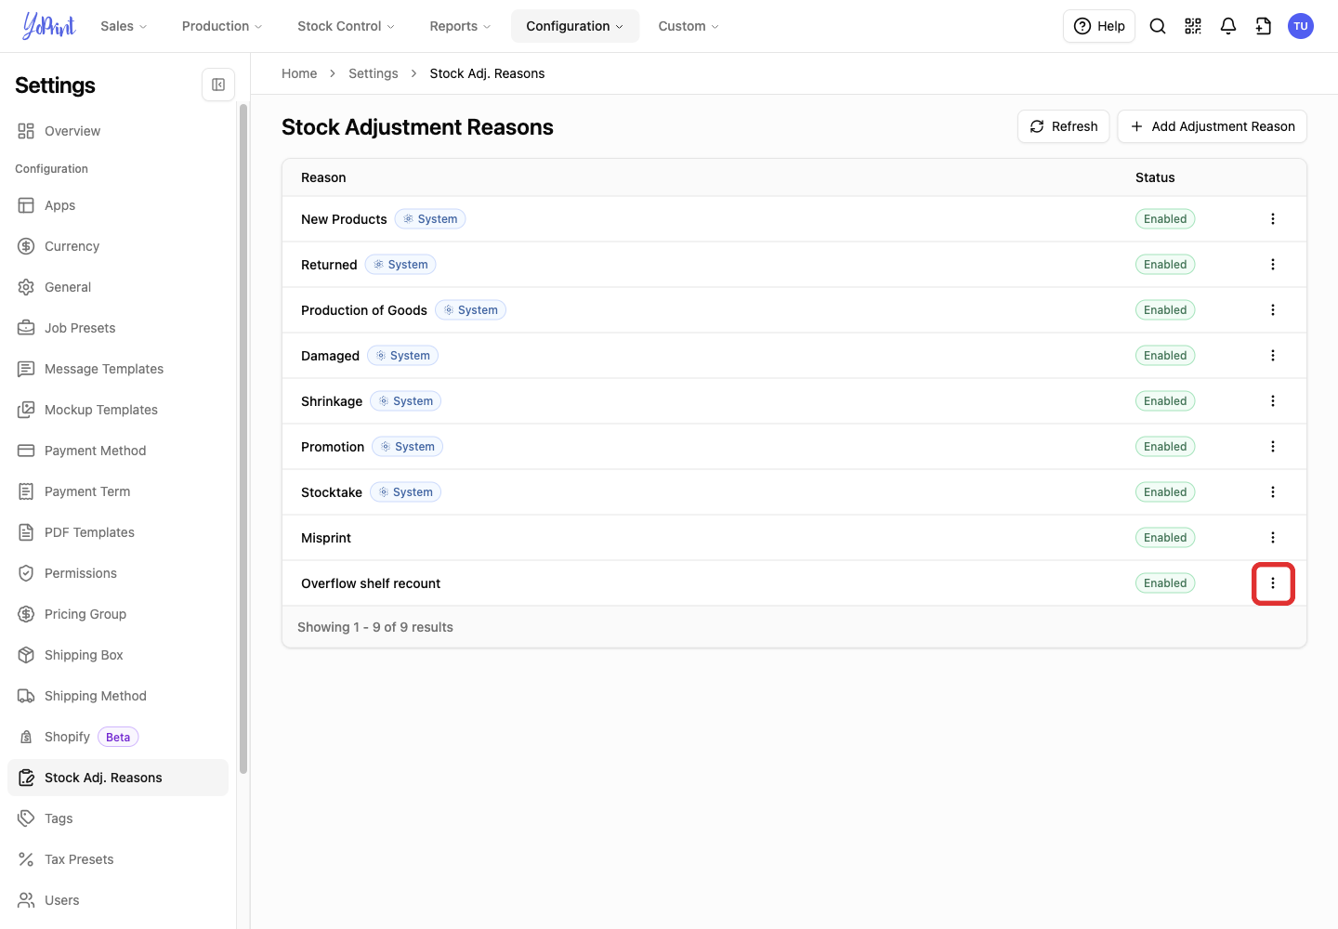This screenshot has height=929, width=1338.
Task: Open Message Templates settings
Action: (118, 369)
